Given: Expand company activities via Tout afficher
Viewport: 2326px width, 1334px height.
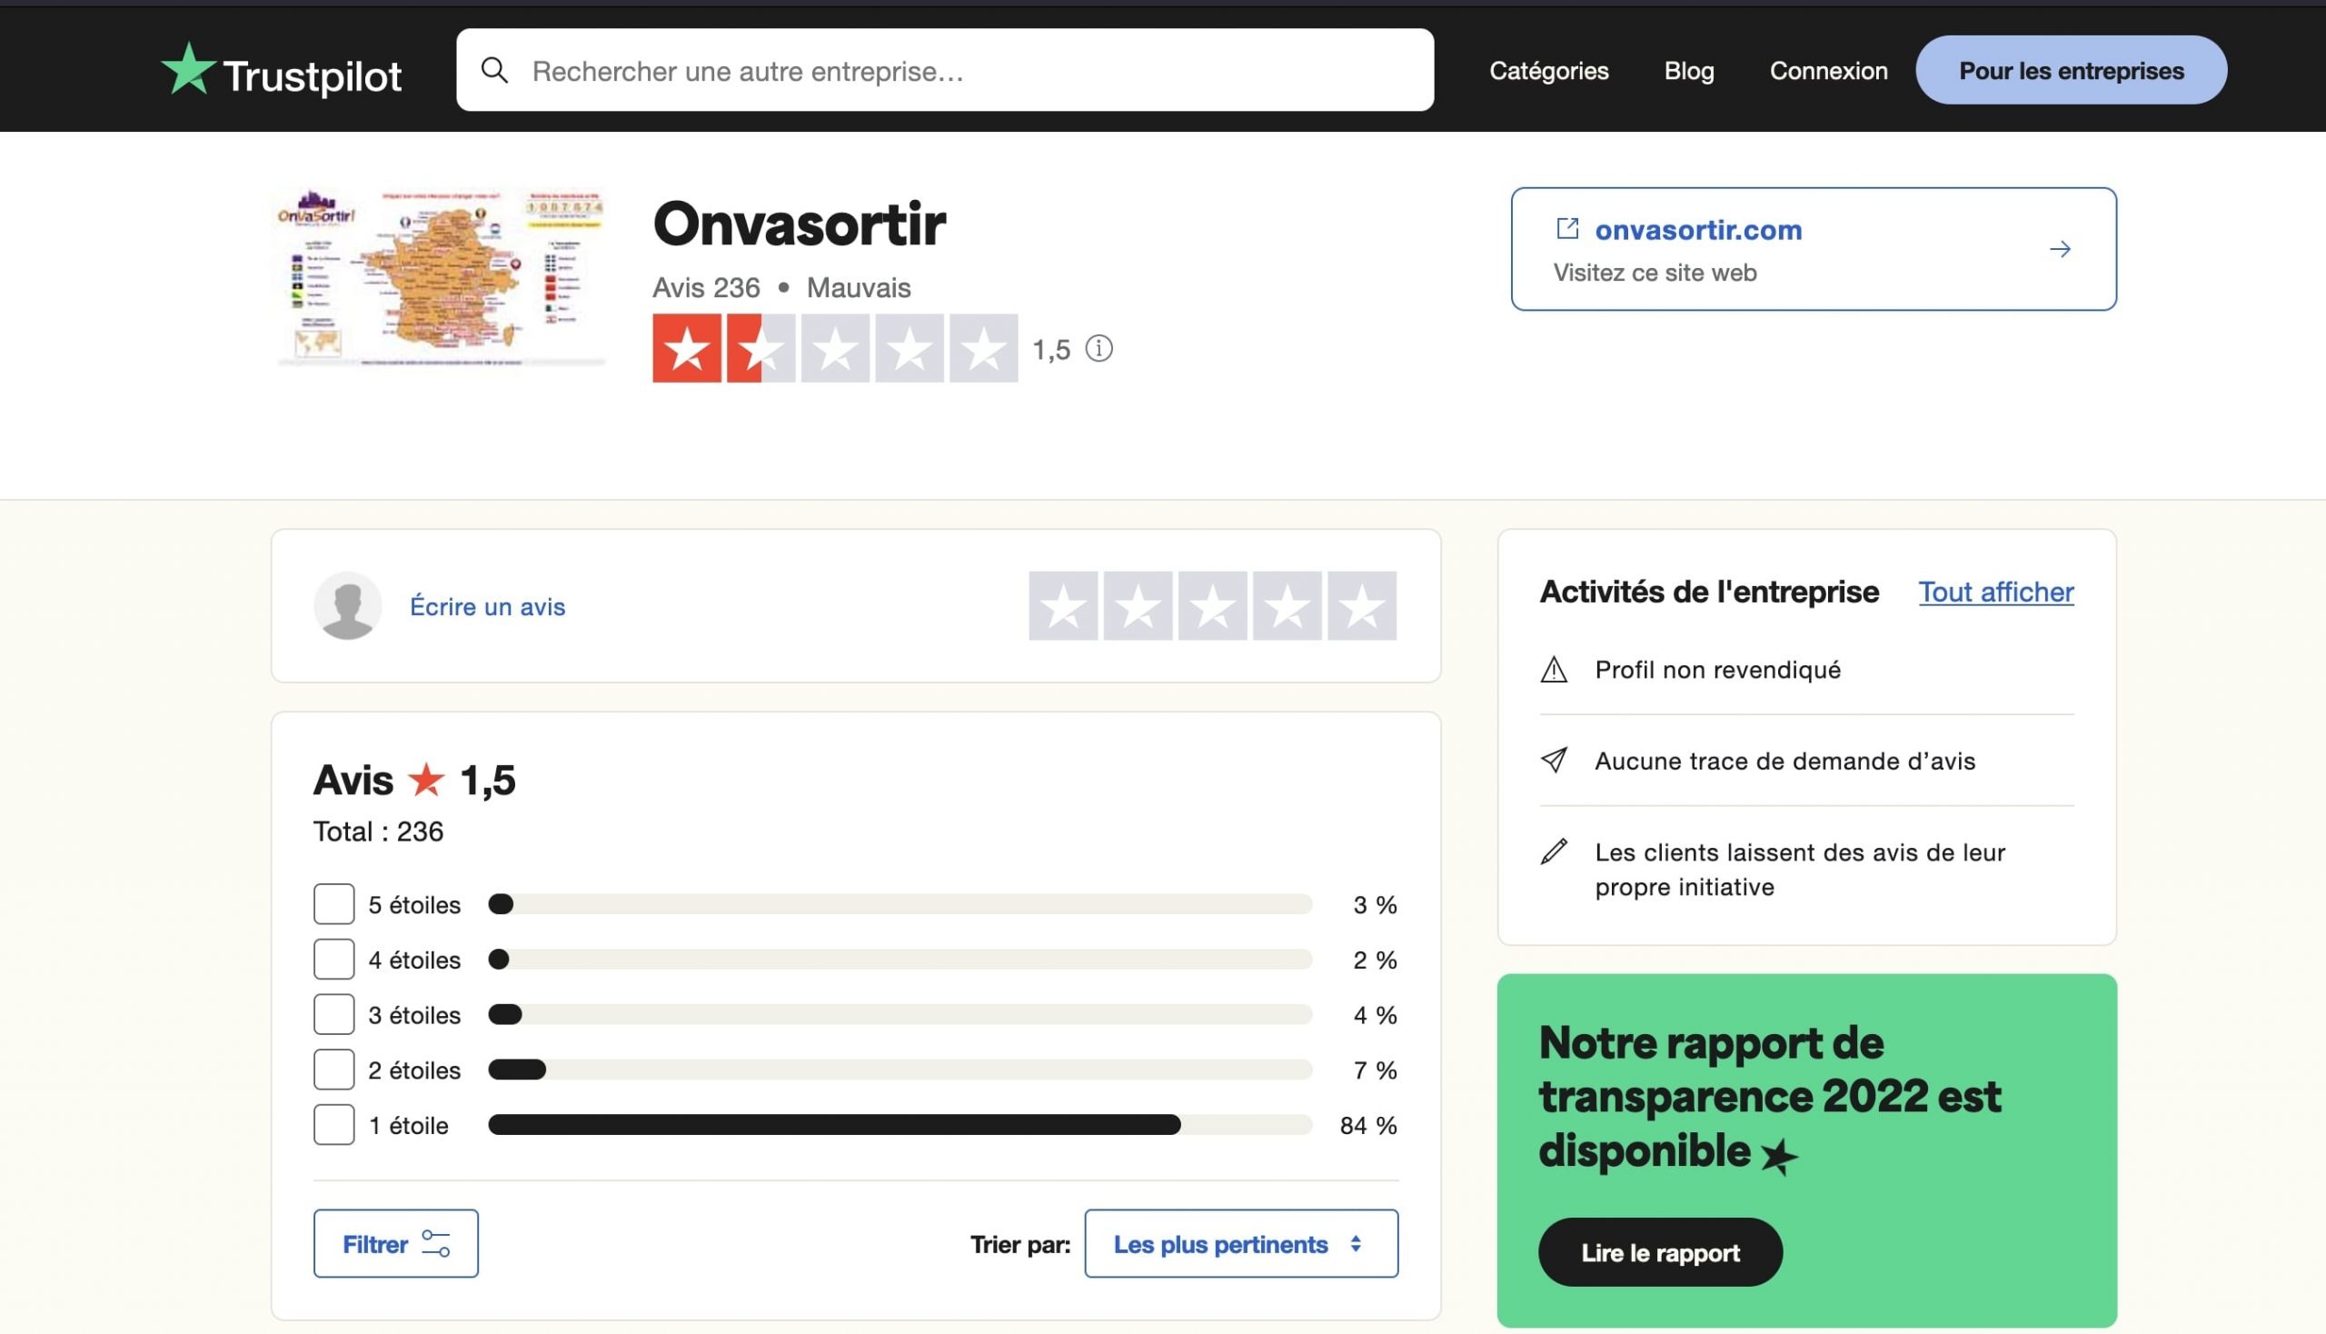Looking at the screenshot, I should tap(1995, 592).
